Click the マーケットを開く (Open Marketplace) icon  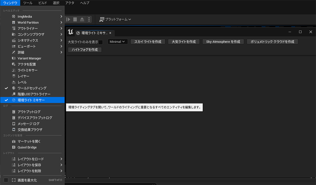click(14, 142)
